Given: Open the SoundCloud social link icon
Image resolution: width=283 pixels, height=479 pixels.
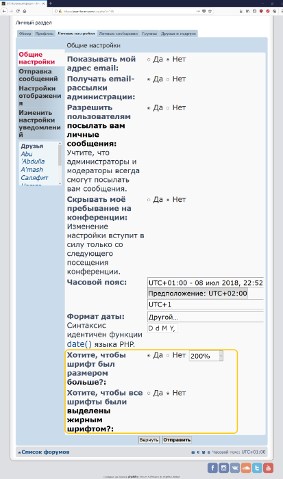Looking at the screenshot, I should coord(246,467).
